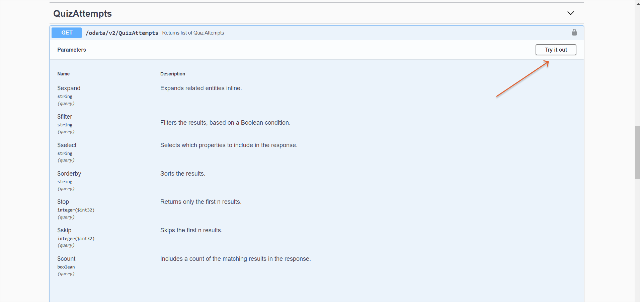Click the $select parameter name

(67, 145)
